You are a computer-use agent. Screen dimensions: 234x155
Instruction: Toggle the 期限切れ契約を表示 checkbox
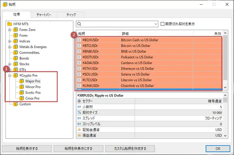click(162, 24)
